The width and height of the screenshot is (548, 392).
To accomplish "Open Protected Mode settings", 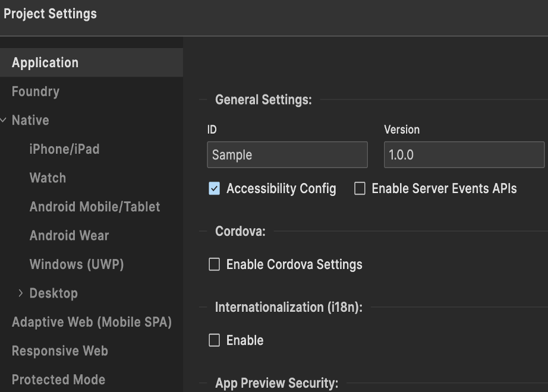I will click(x=58, y=380).
